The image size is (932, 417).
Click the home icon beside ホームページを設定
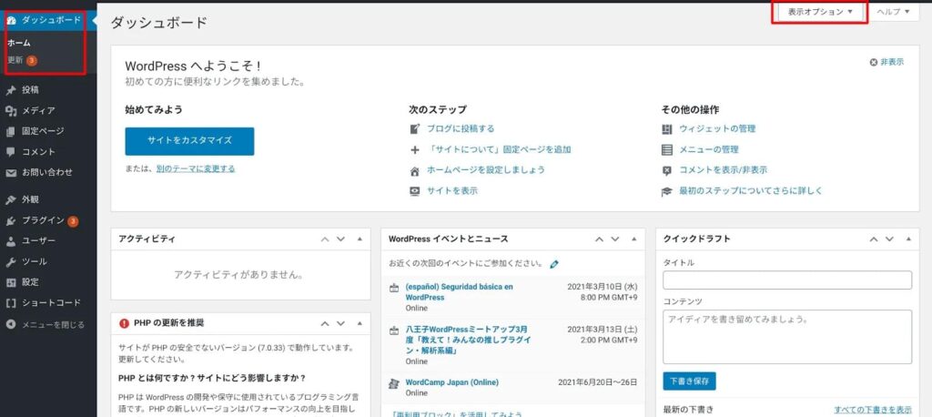415,170
